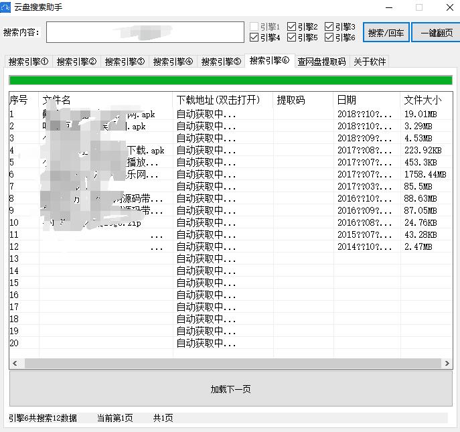Select row number 16 in 序号 column
Image resolution: width=460 pixels, height=432 pixels.
coord(14,295)
